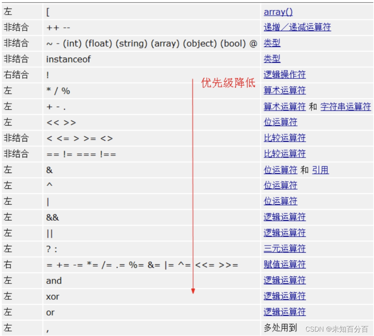Click 位运算符 link in the << >> row
Screen dimensions: 374x336
click(x=280, y=122)
